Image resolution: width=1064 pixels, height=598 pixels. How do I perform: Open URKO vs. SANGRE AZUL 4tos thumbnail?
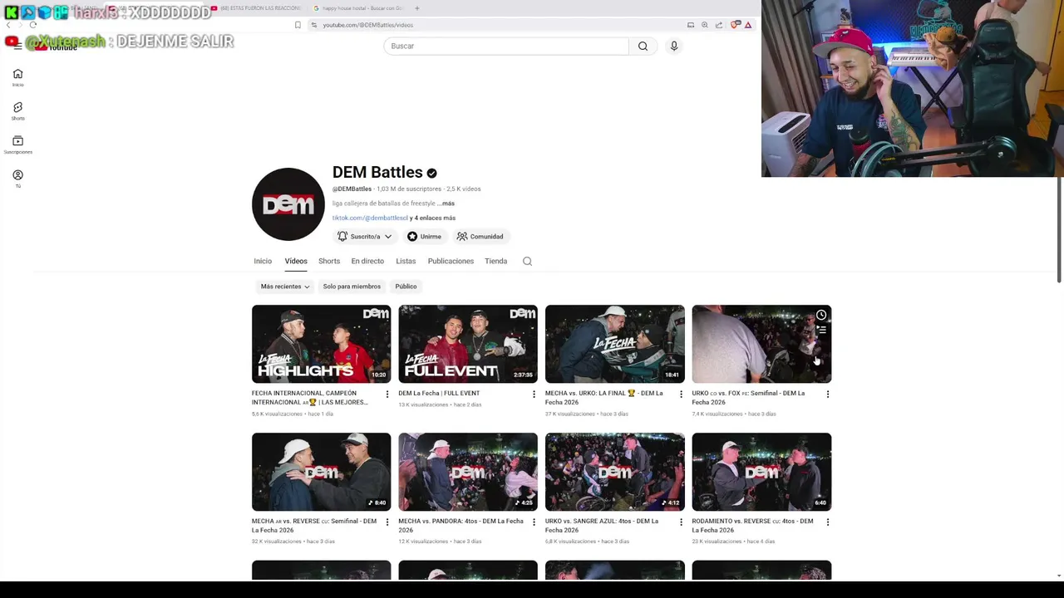615,472
